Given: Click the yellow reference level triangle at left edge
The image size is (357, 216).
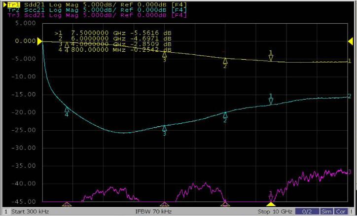Looking at the screenshot, I should point(39,41).
